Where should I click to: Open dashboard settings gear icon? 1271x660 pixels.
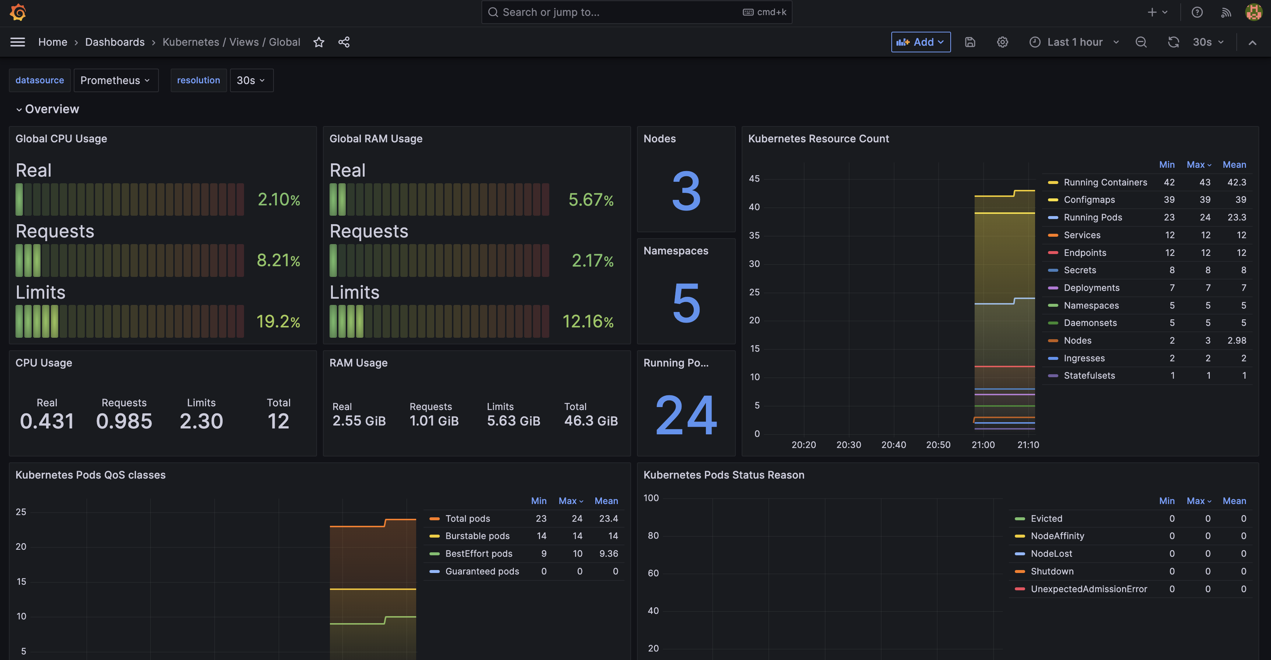click(x=1002, y=42)
